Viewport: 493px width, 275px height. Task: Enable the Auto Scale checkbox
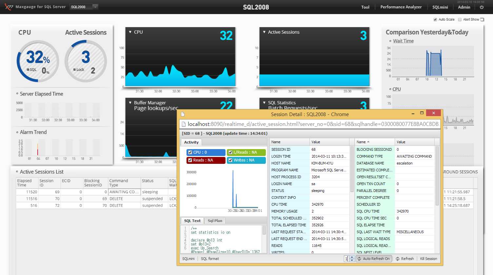[x=435, y=20]
